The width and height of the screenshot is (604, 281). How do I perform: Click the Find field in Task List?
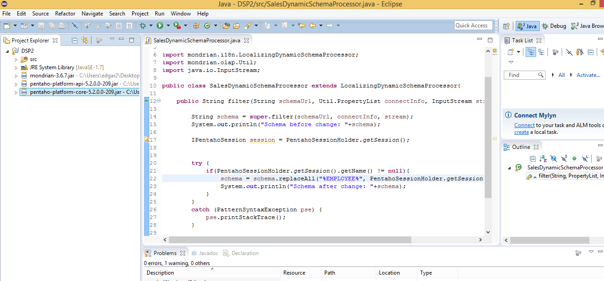point(524,75)
